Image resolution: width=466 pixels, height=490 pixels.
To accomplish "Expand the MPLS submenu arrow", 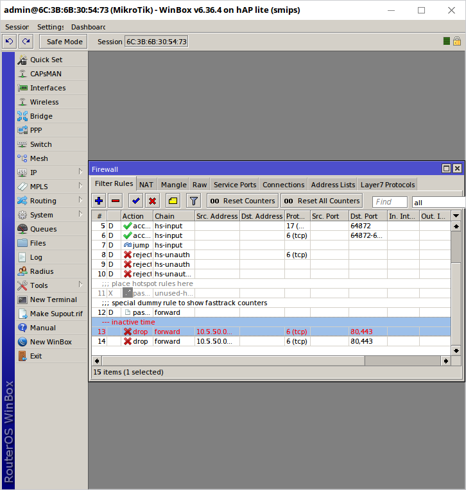I will coord(80,186).
